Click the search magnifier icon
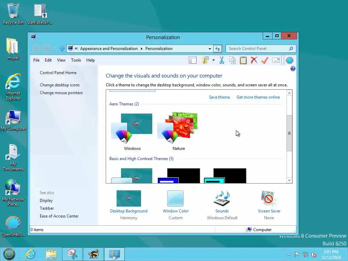 click(x=291, y=49)
